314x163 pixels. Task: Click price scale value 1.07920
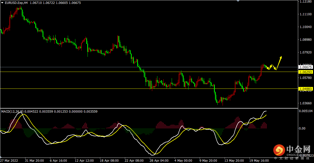pyautogui.click(x=305, y=52)
